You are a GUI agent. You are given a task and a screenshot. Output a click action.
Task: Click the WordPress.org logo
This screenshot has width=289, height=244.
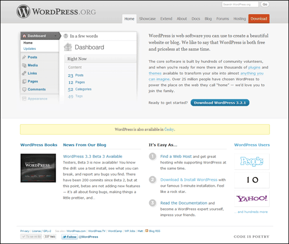click(56, 12)
